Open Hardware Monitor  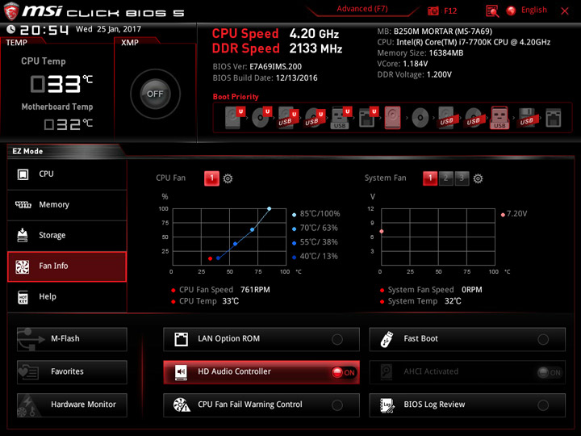click(72, 405)
